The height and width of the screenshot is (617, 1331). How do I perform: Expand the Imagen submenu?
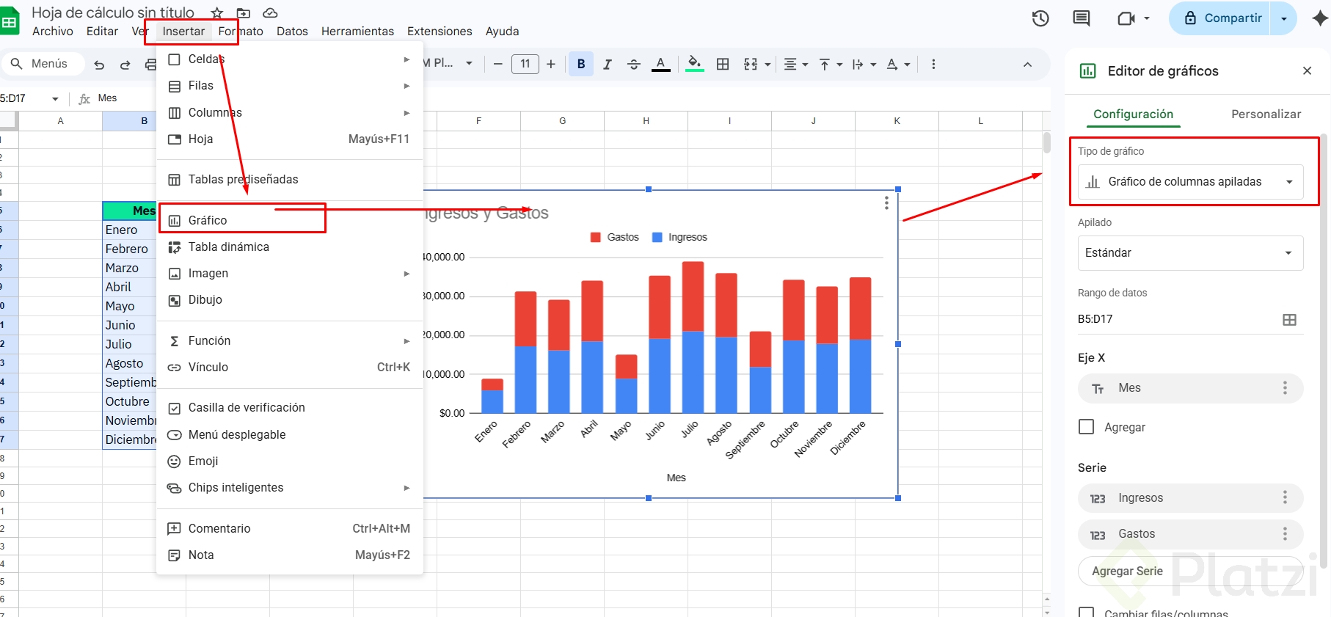pyautogui.click(x=290, y=273)
